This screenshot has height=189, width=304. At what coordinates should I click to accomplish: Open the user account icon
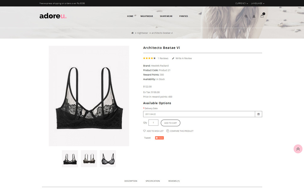tap(254, 16)
